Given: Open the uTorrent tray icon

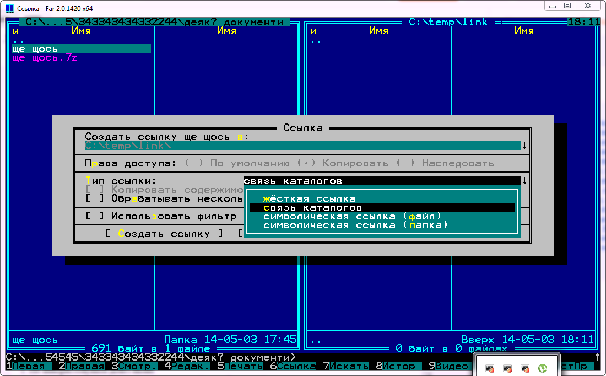Looking at the screenshot, I should click(x=542, y=368).
